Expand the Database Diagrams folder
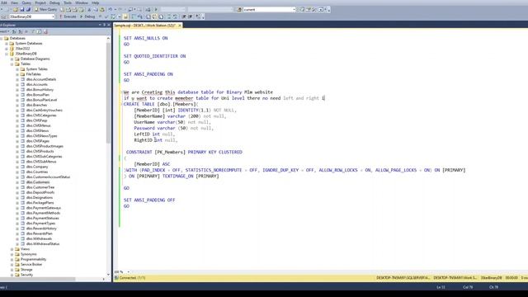528x297 pixels. click(12, 59)
